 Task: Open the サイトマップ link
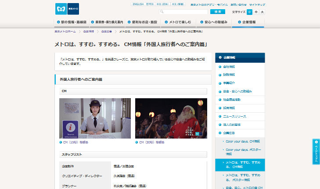[257, 4]
